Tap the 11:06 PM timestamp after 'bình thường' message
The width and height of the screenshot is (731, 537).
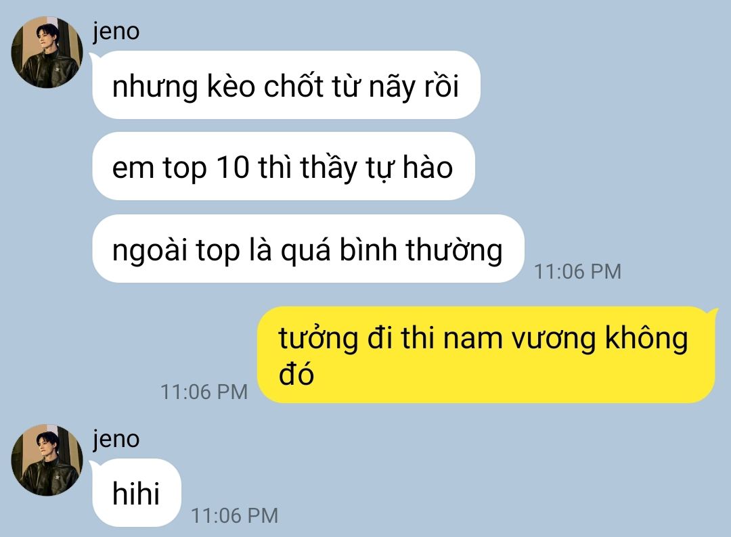tap(577, 271)
